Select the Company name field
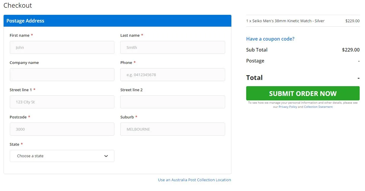This screenshot has width=365, height=191. pos(62,75)
